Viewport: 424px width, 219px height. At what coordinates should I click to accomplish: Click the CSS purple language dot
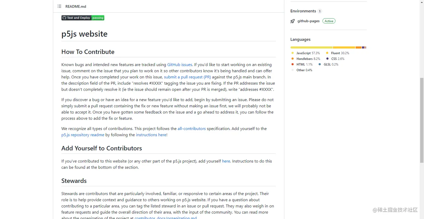pos(327,59)
